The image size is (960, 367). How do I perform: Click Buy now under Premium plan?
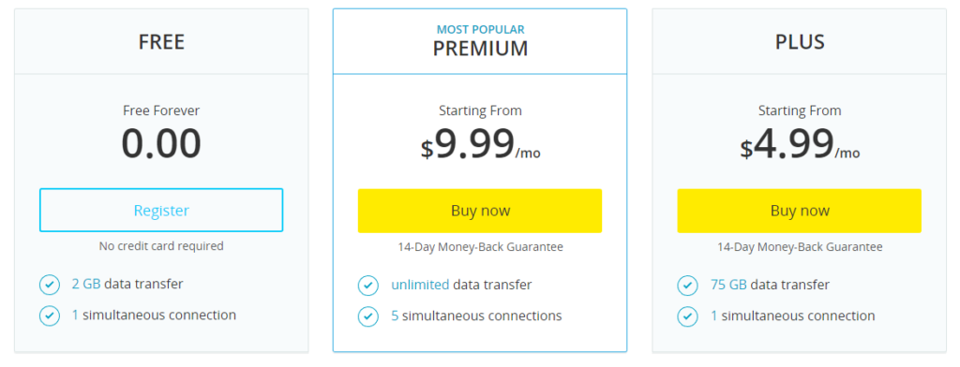(x=480, y=211)
